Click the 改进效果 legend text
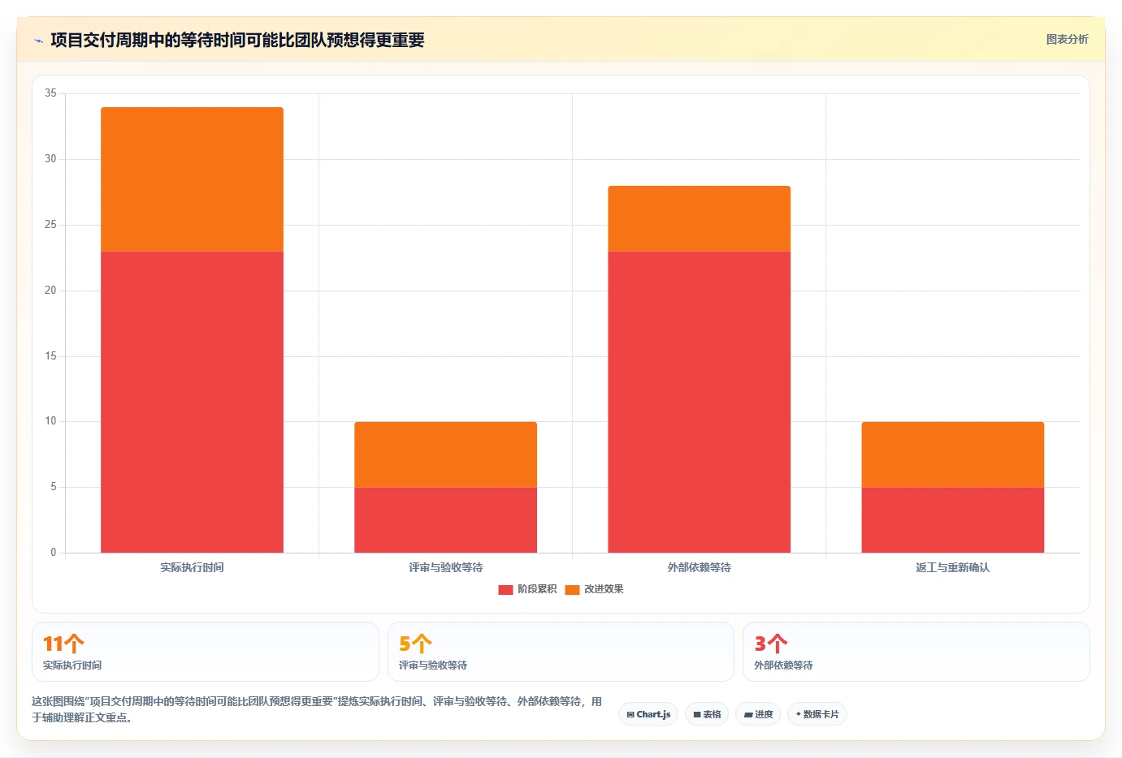The width and height of the screenshot is (1122, 758). [604, 589]
